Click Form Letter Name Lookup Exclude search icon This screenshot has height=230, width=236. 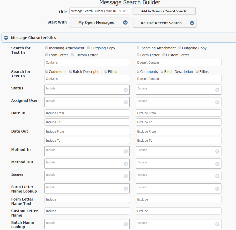point(217,188)
